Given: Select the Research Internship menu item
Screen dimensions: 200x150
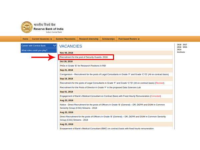Looking at the screenshot, I should (x=89, y=39).
